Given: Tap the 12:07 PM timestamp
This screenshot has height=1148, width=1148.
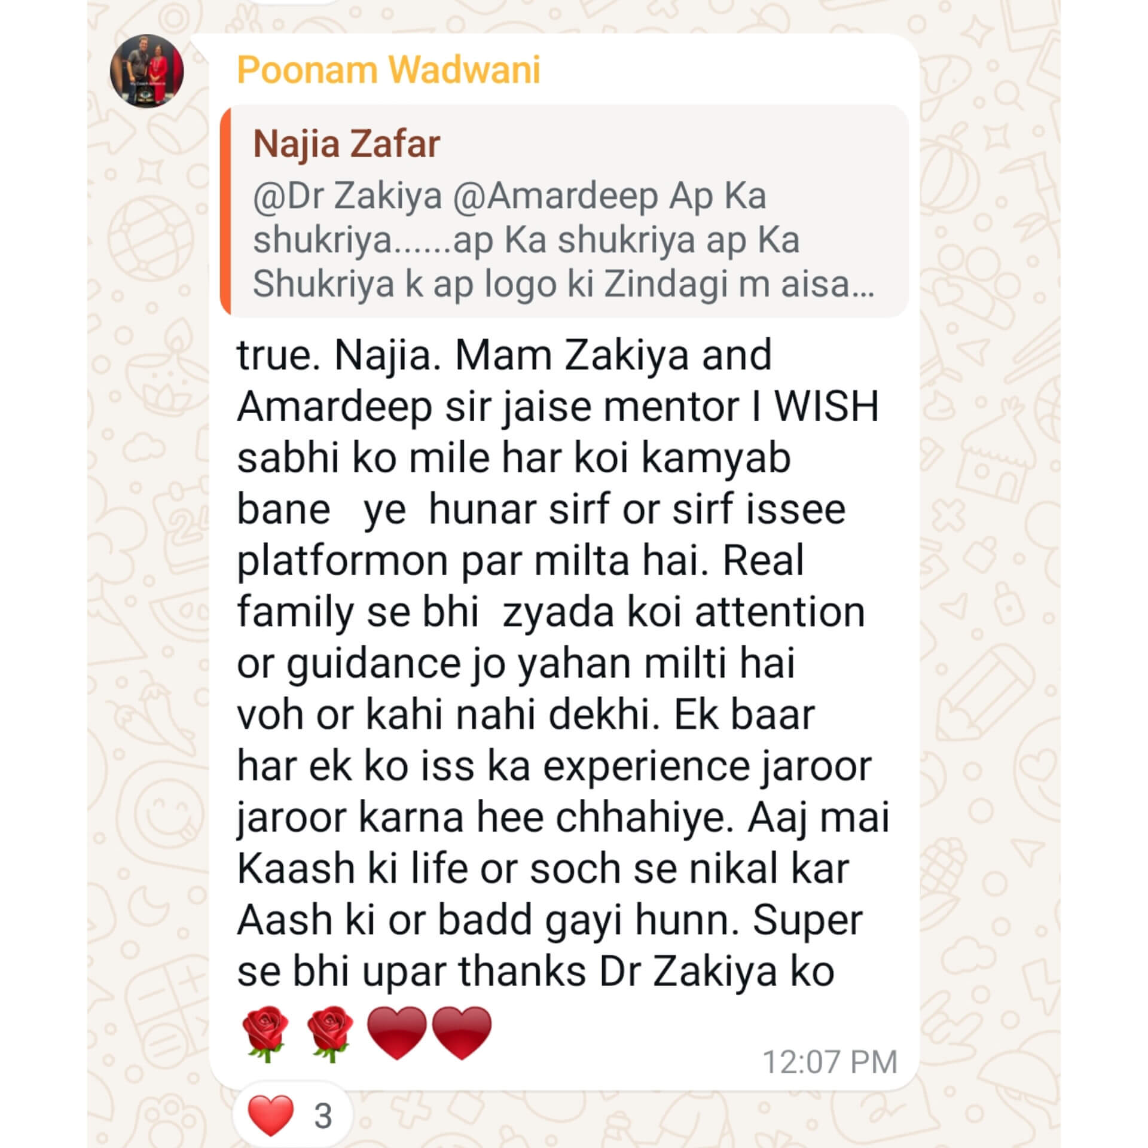Looking at the screenshot, I should 830,1062.
